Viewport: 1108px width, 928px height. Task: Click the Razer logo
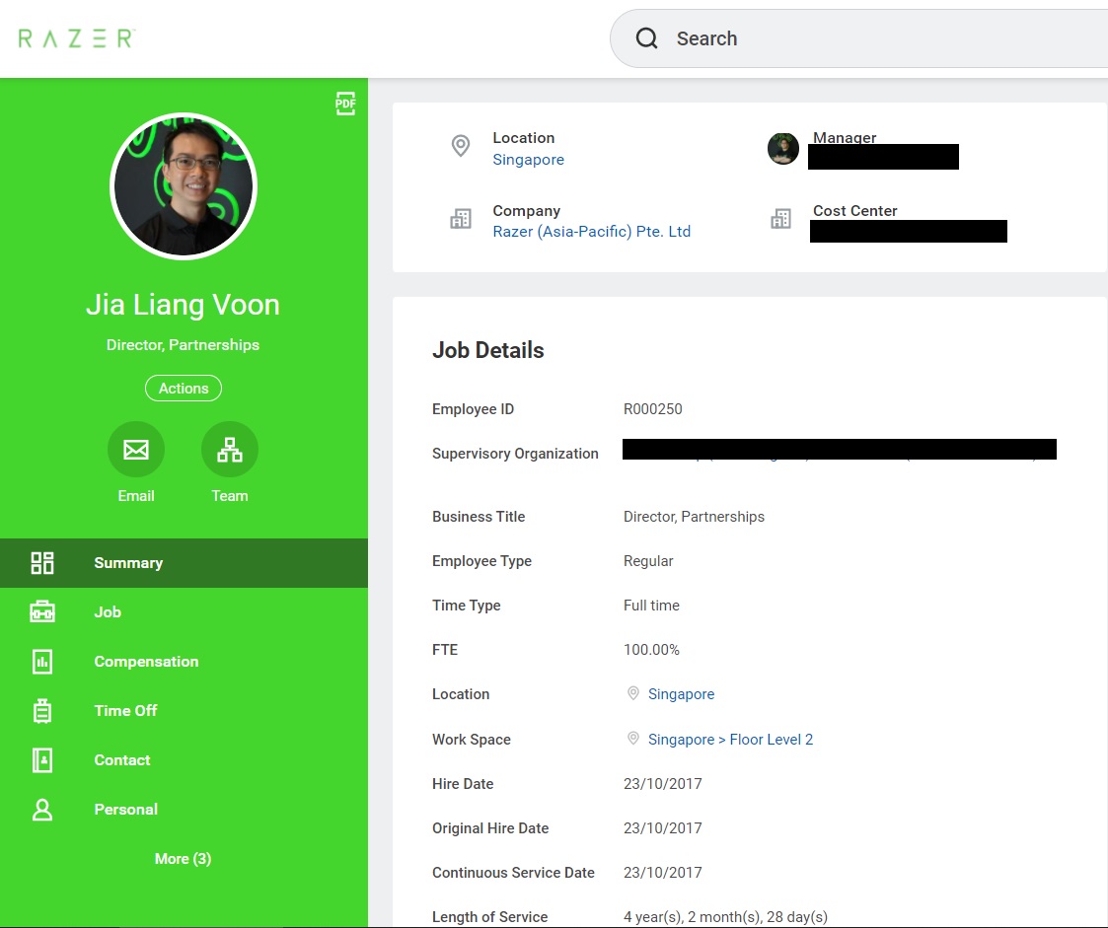click(x=77, y=38)
